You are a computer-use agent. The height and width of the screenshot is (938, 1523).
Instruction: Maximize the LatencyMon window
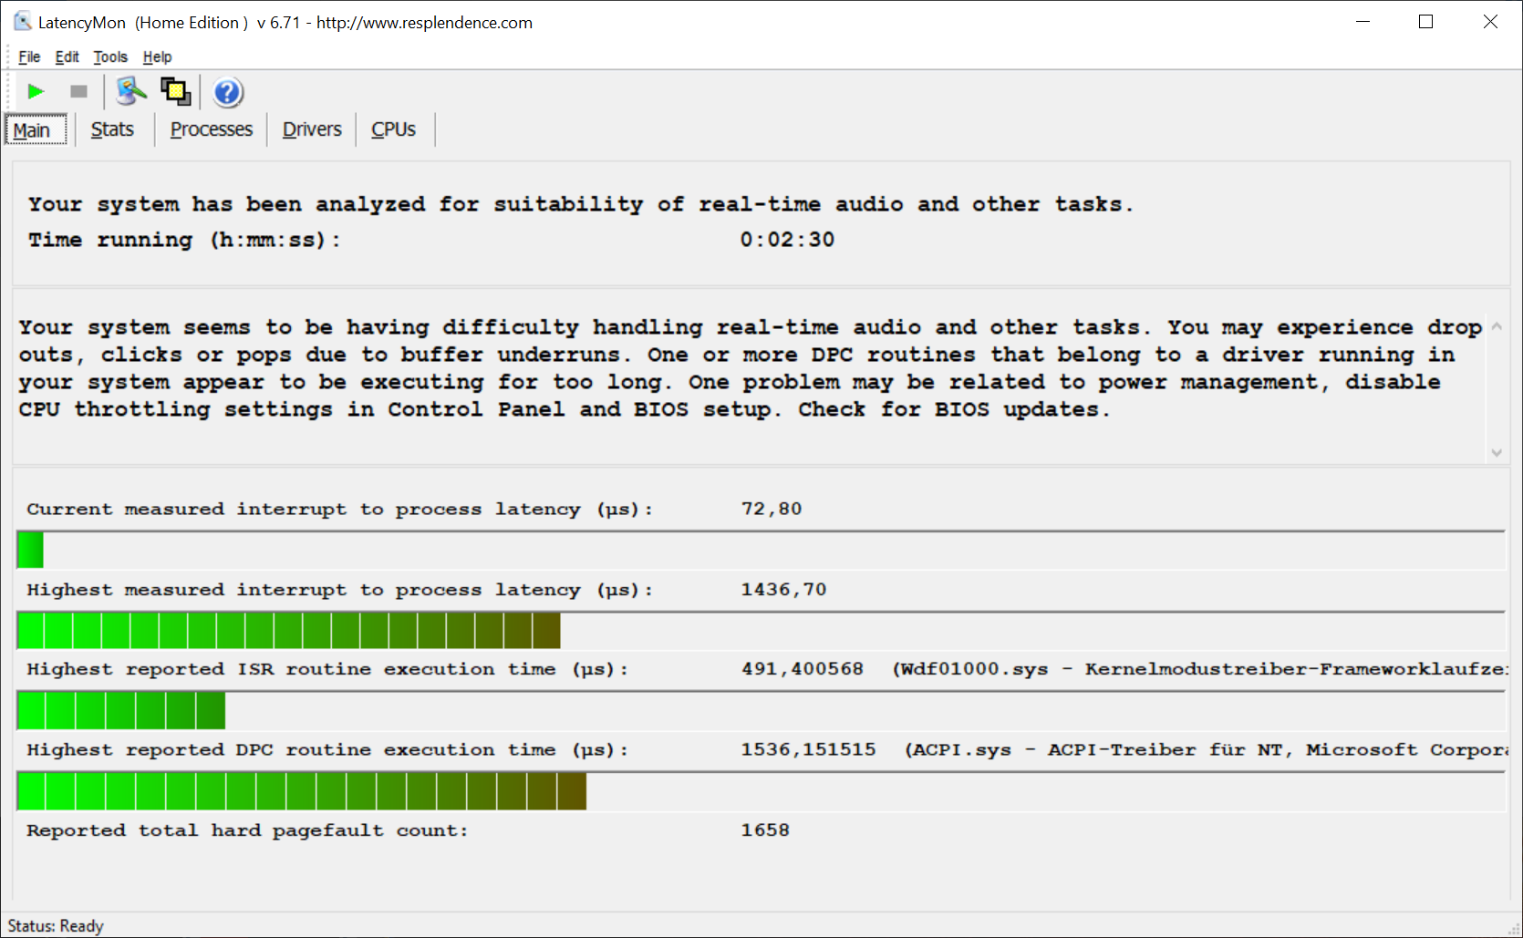coord(1426,22)
